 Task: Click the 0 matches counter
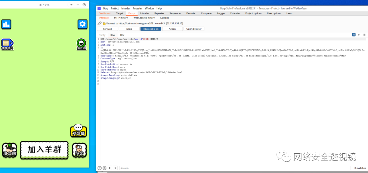click(360, 168)
